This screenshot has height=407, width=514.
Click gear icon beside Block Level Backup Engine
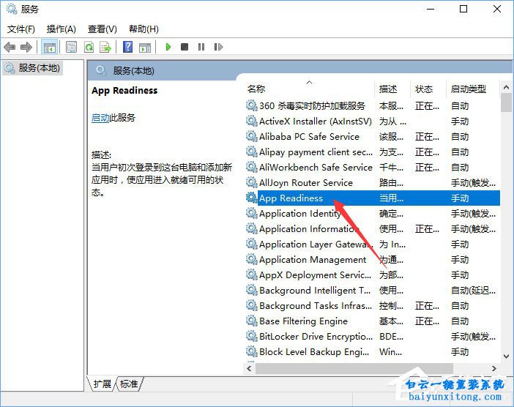(x=251, y=351)
